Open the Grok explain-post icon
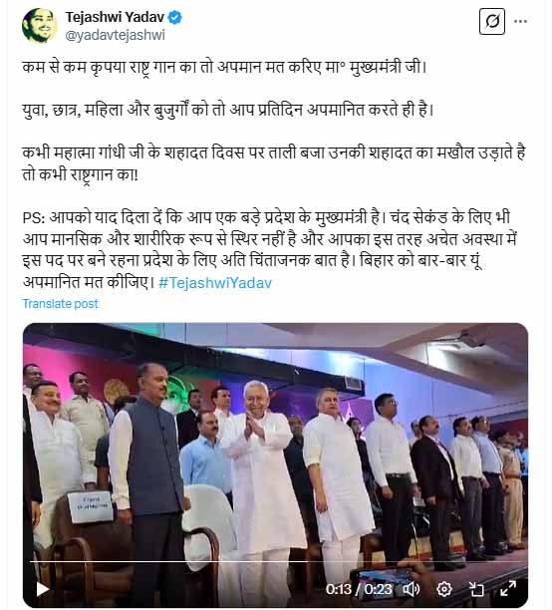 491,21
